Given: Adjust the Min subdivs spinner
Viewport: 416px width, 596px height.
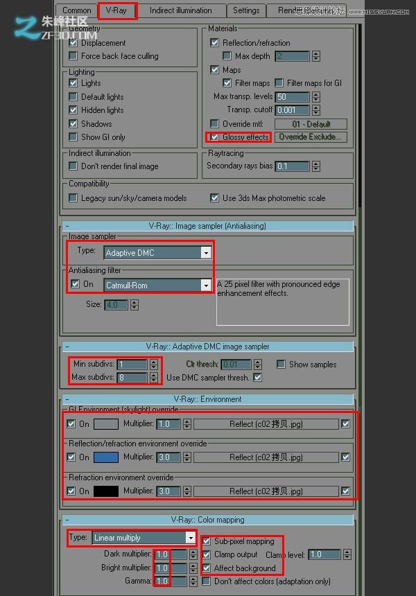Looking at the screenshot, I should tap(154, 365).
